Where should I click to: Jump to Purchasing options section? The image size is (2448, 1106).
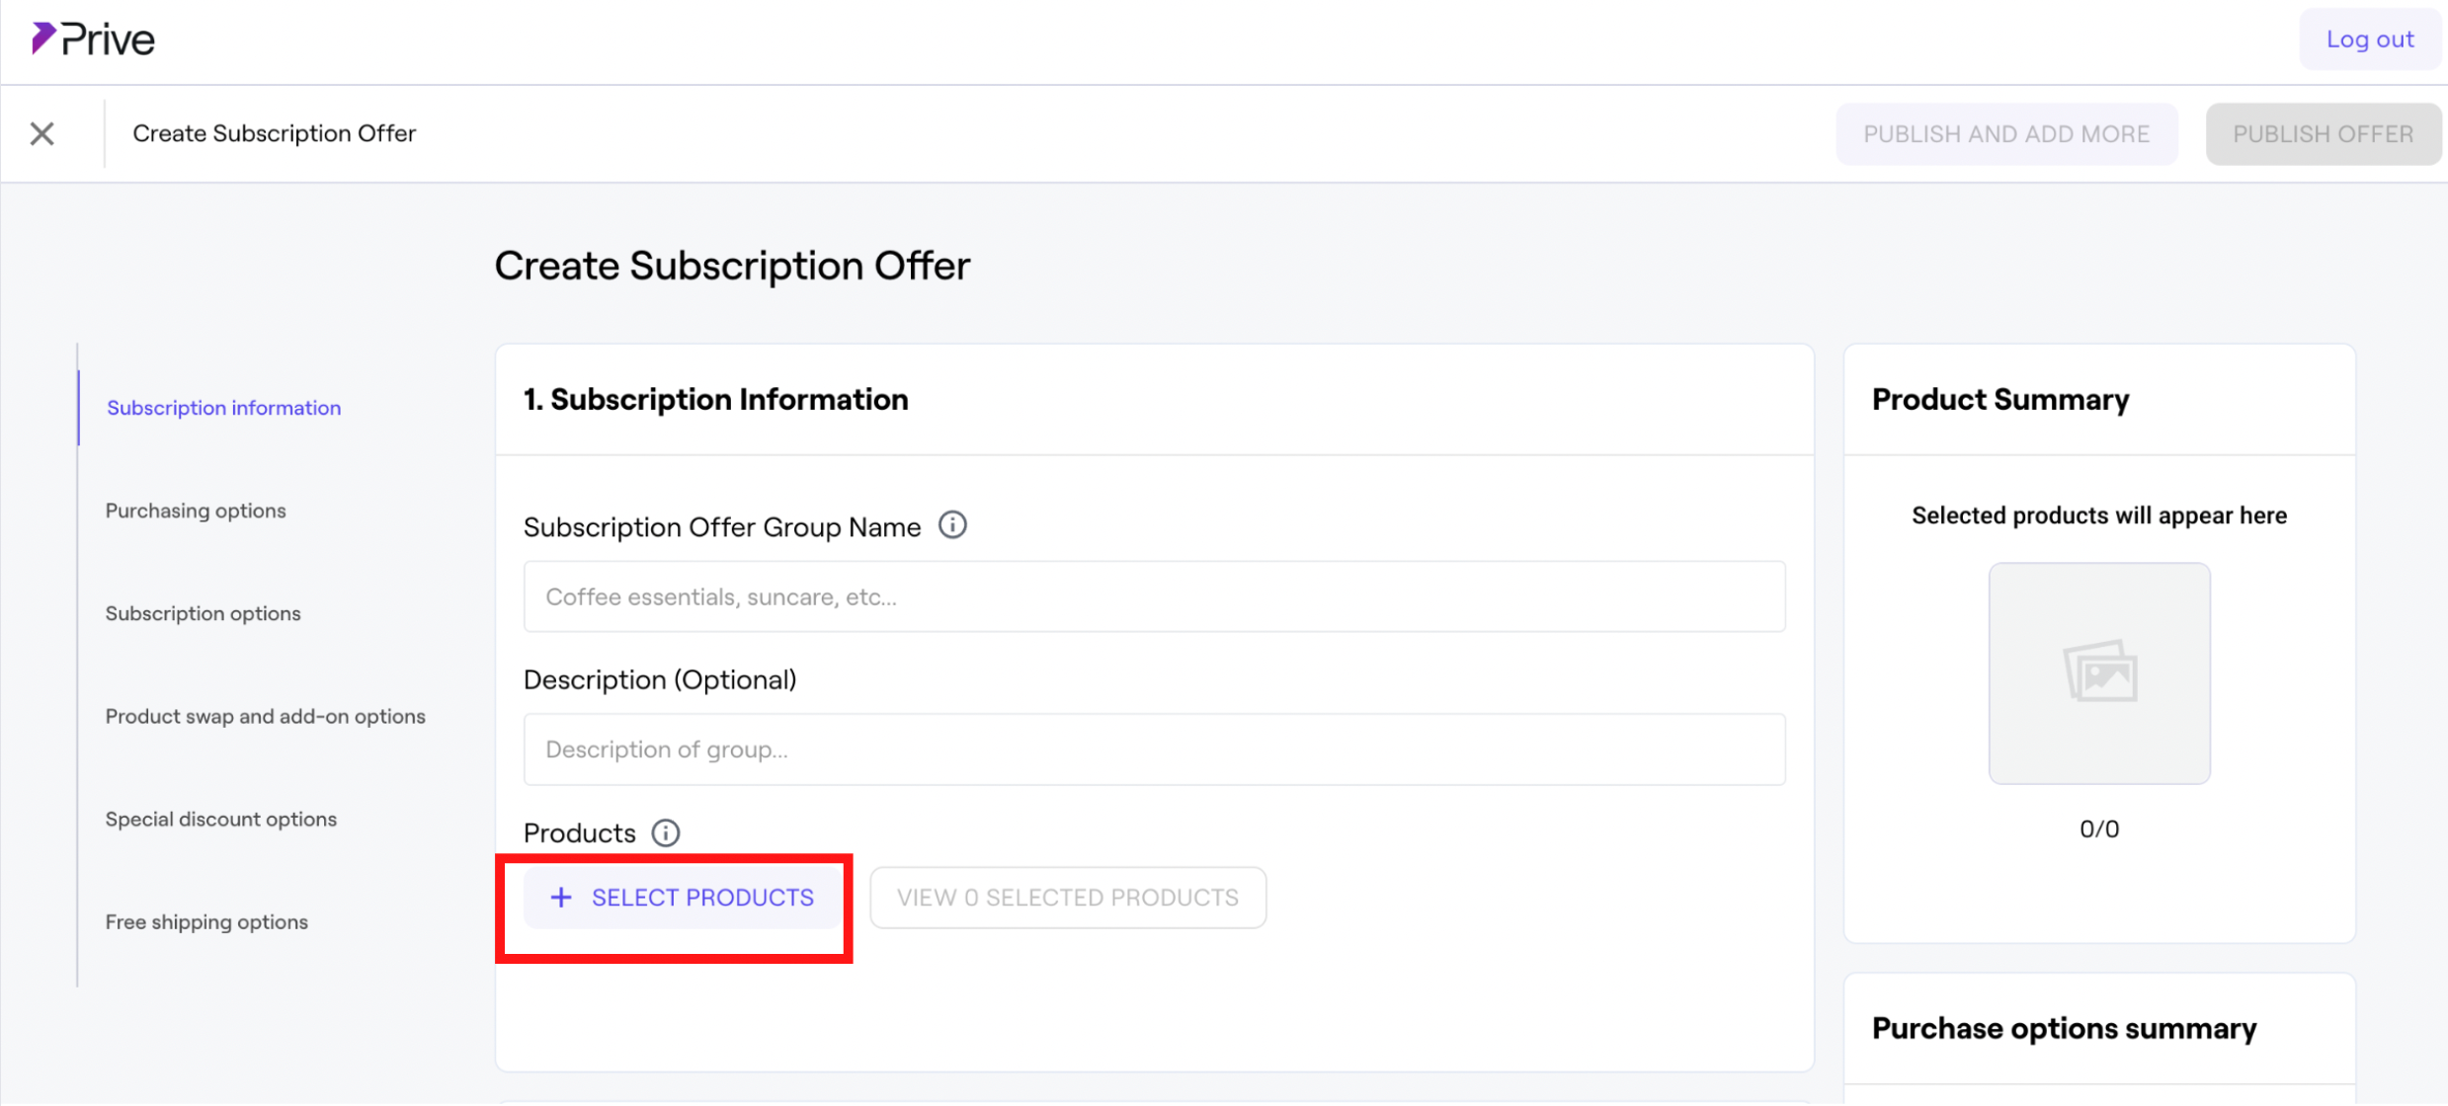pyautogui.click(x=196, y=511)
